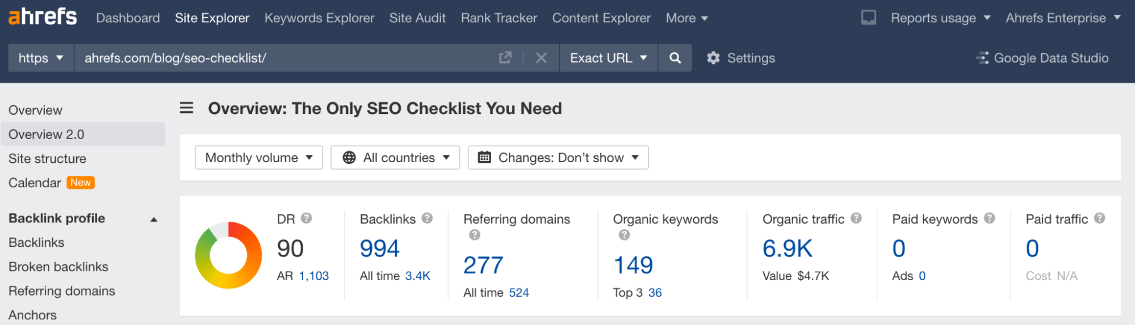The width and height of the screenshot is (1135, 325).
Task: Expand the More menu
Action: point(687,18)
